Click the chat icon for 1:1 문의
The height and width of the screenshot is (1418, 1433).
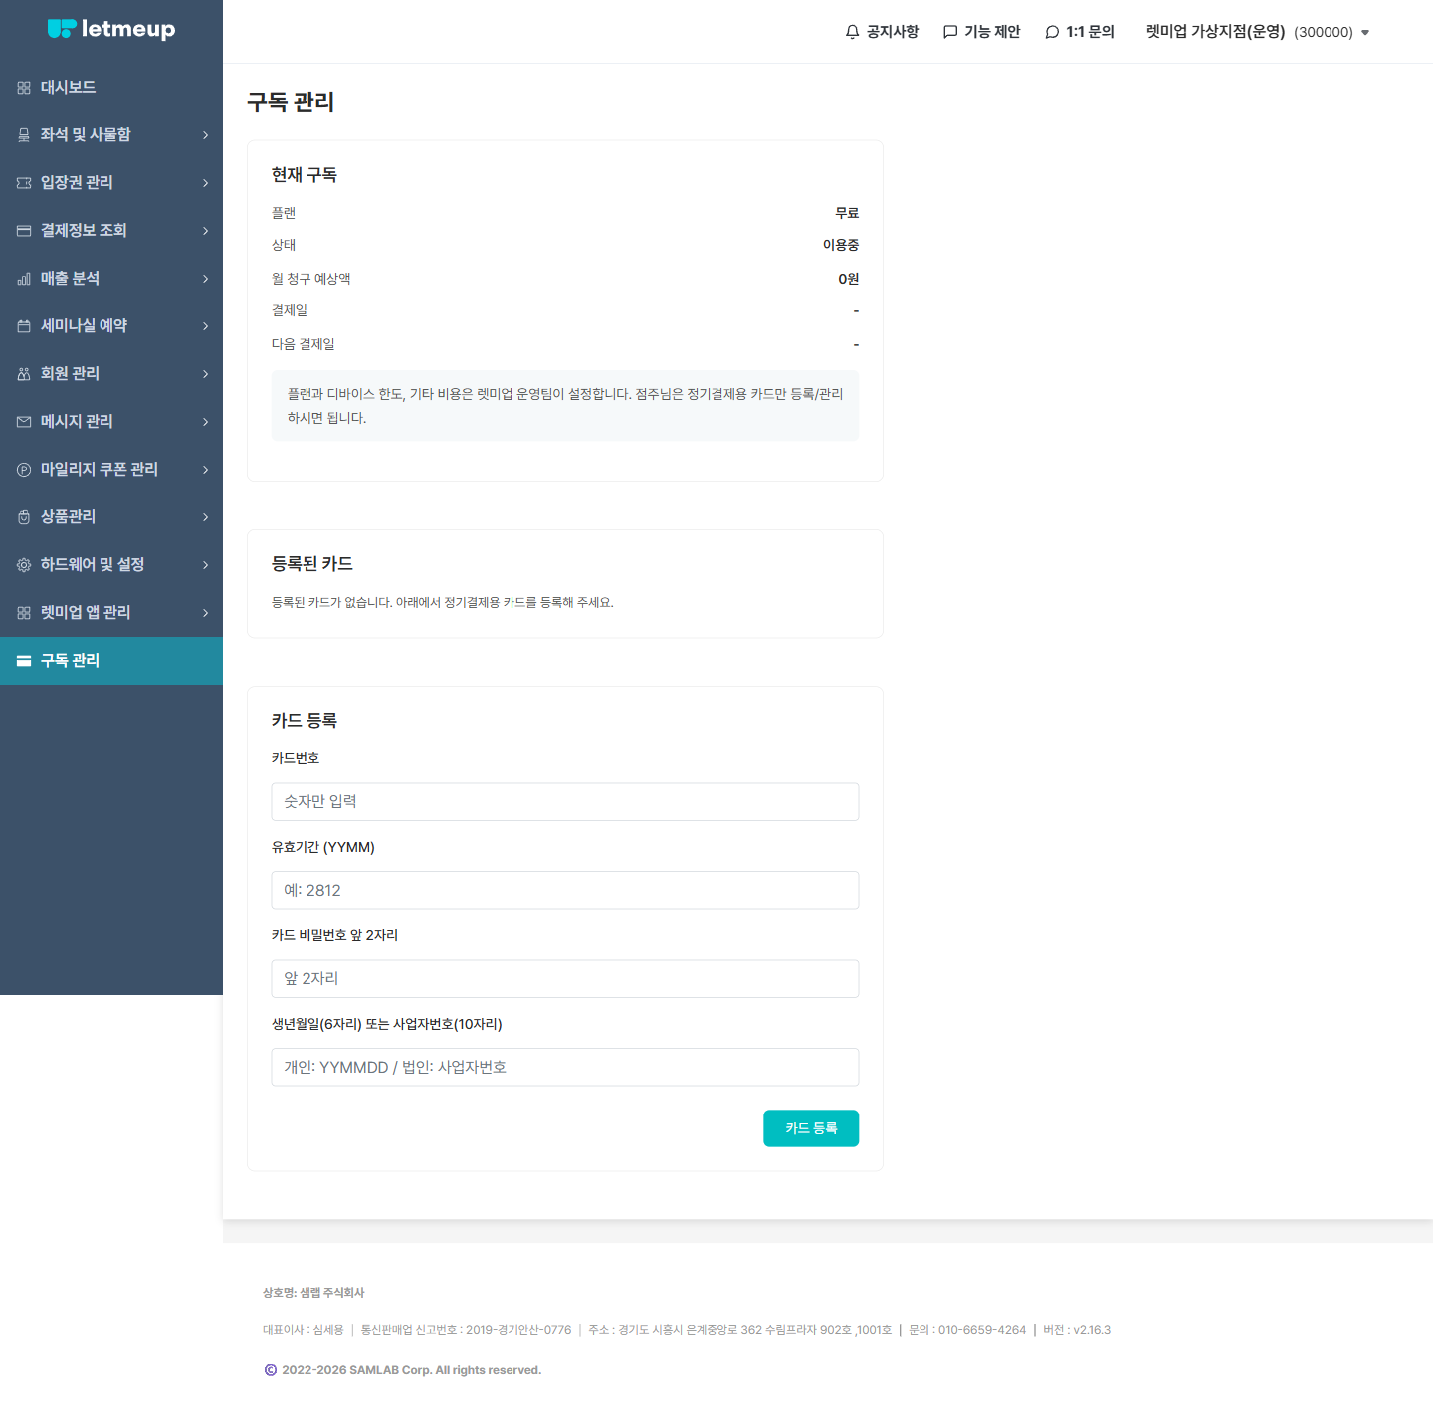pos(1052,32)
